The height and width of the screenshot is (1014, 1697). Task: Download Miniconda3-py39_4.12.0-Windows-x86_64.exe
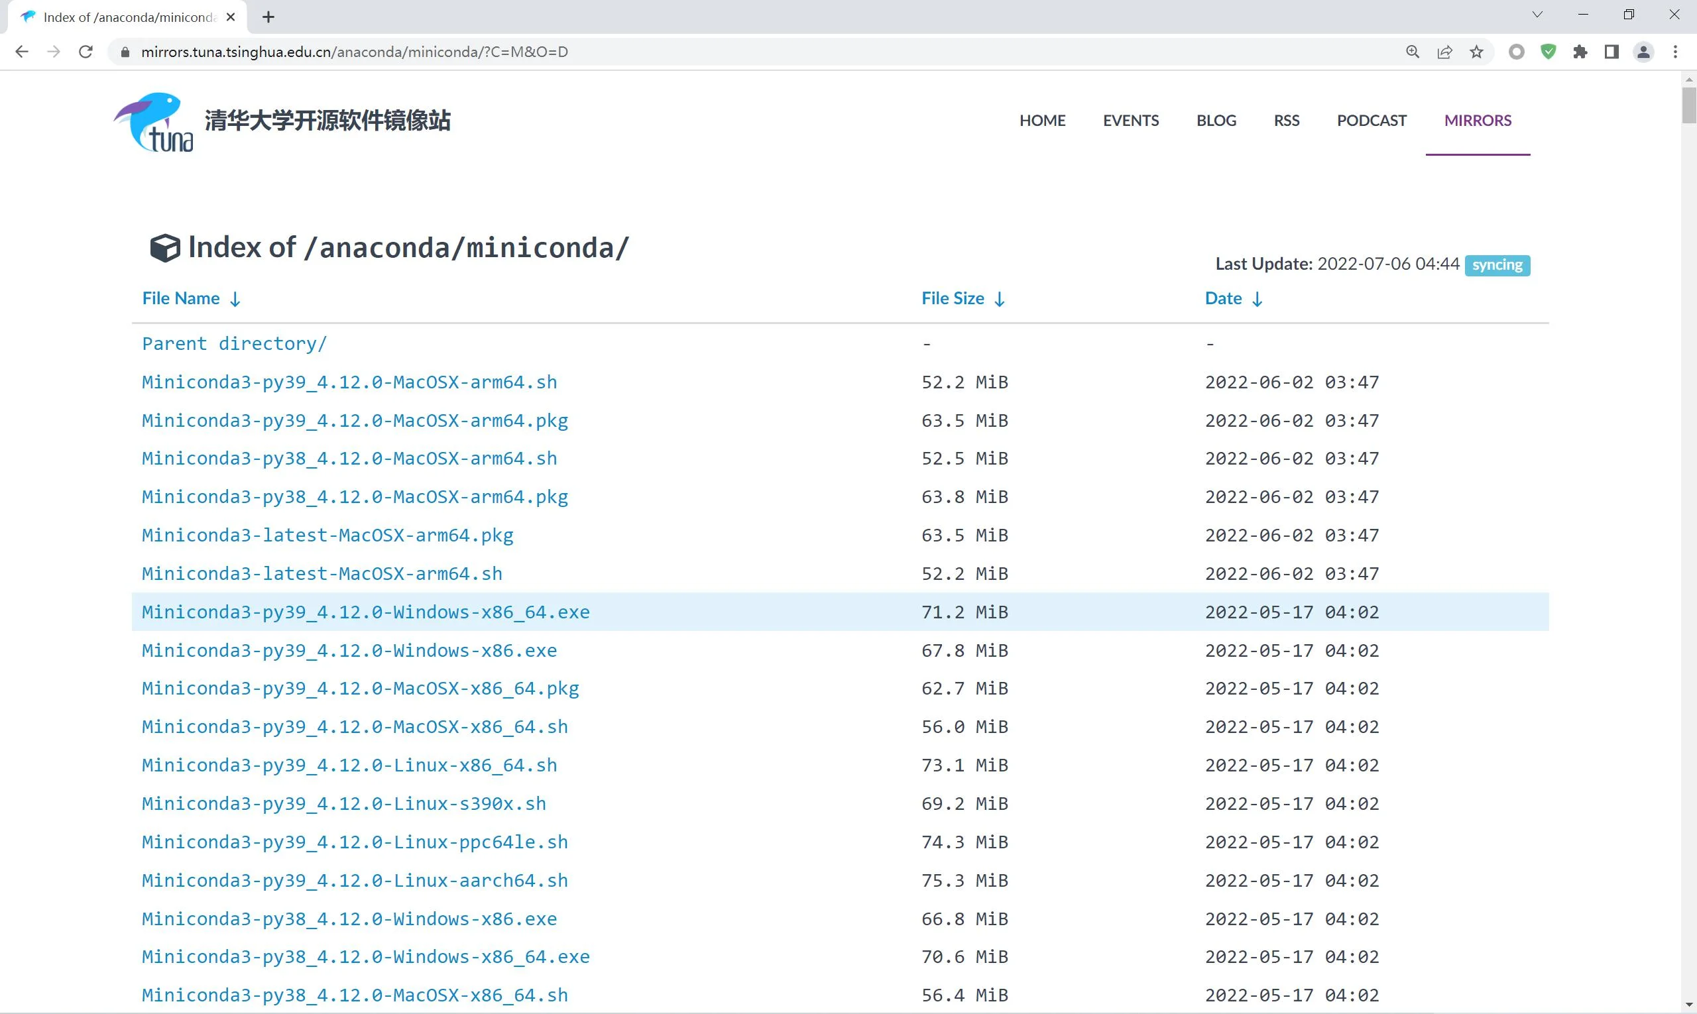coord(366,612)
